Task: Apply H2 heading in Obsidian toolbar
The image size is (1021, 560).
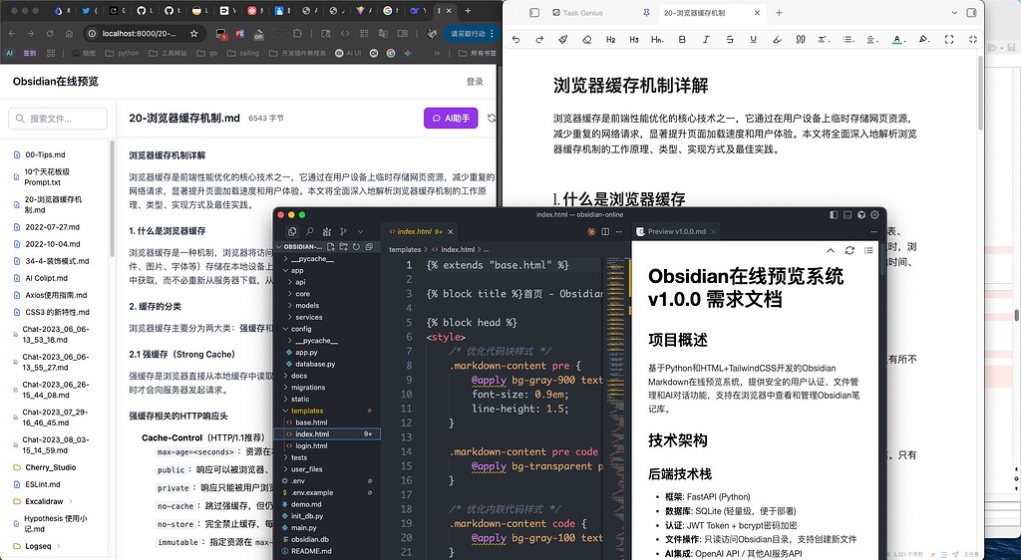Action: (611, 40)
